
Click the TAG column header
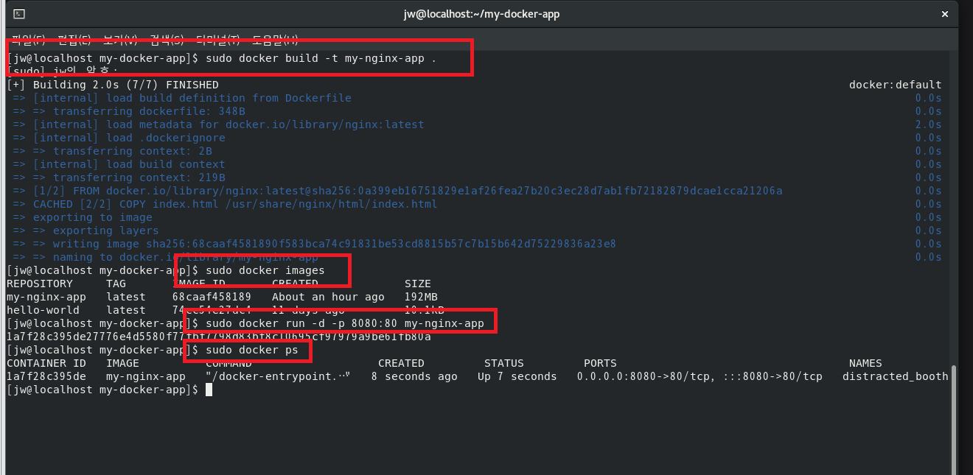(116, 284)
